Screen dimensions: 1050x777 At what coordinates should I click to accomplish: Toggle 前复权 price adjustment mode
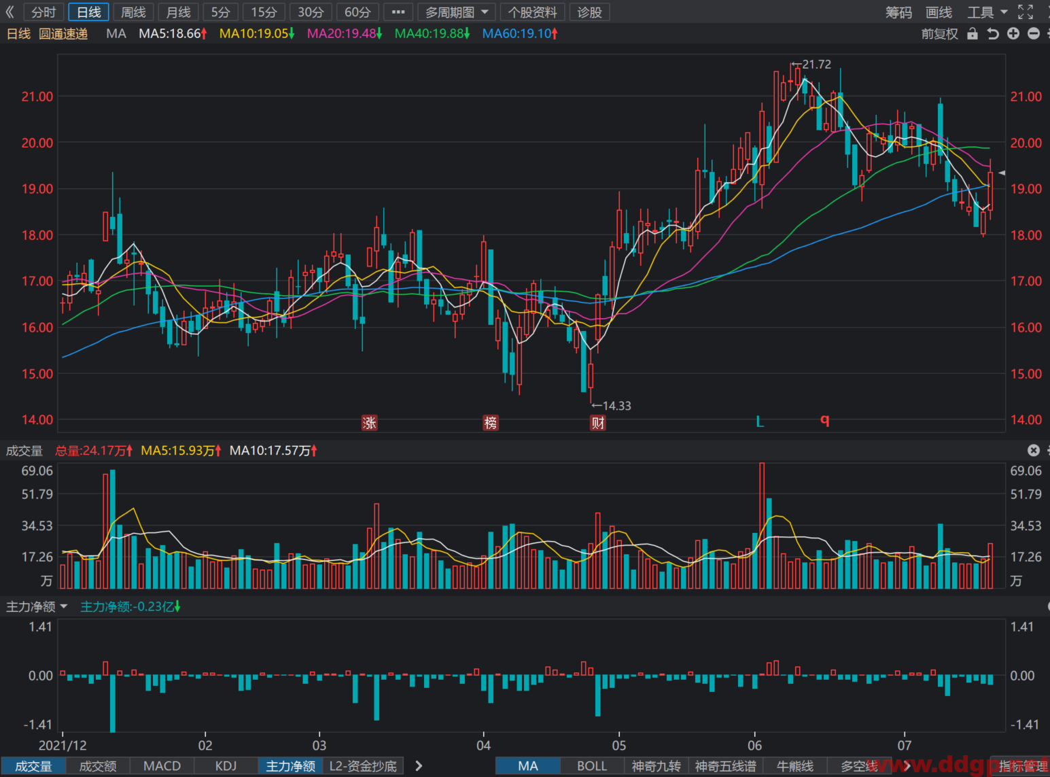pyautogui.click(x=939, y=33)
